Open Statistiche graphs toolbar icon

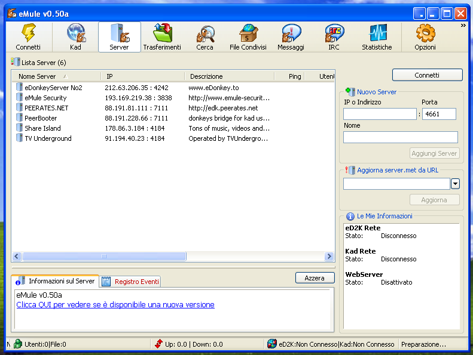(x=377, y=37)
